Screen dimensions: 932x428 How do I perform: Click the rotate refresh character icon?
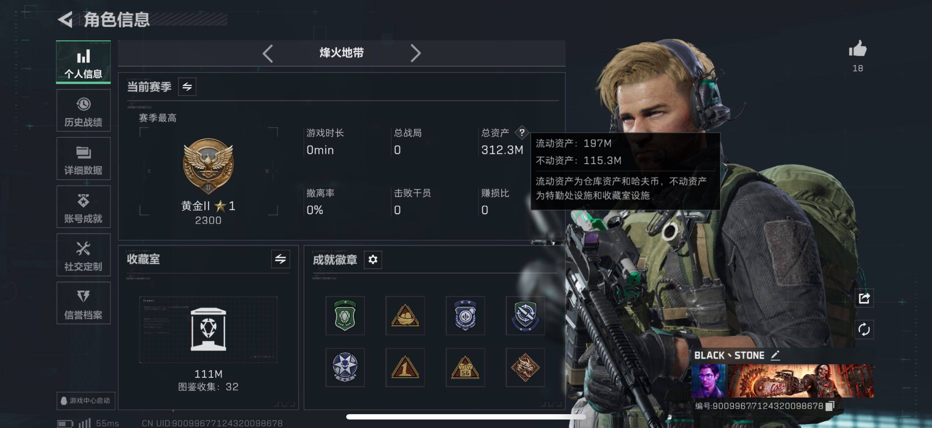[864, 329]
